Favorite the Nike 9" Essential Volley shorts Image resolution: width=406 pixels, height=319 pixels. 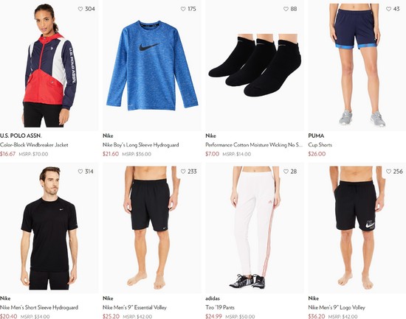coord(183,172)
